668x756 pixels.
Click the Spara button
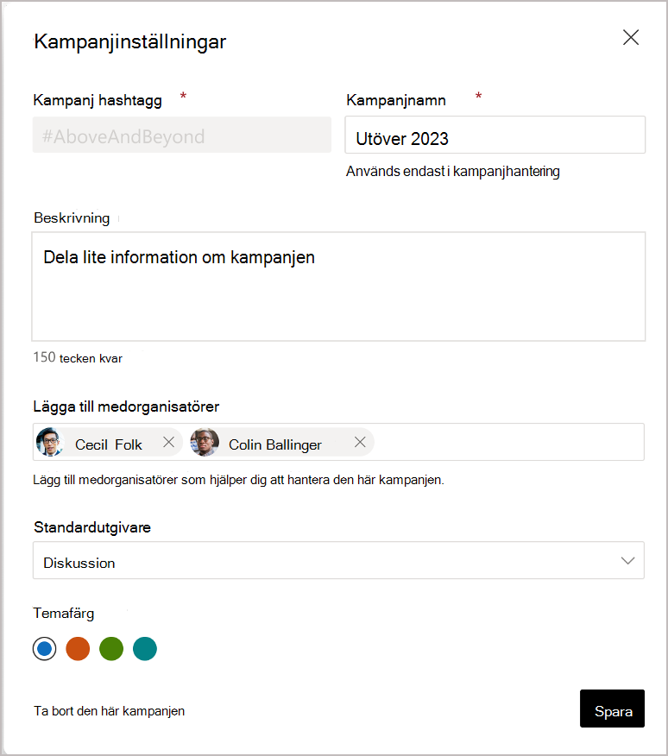[x=612, y=709]
